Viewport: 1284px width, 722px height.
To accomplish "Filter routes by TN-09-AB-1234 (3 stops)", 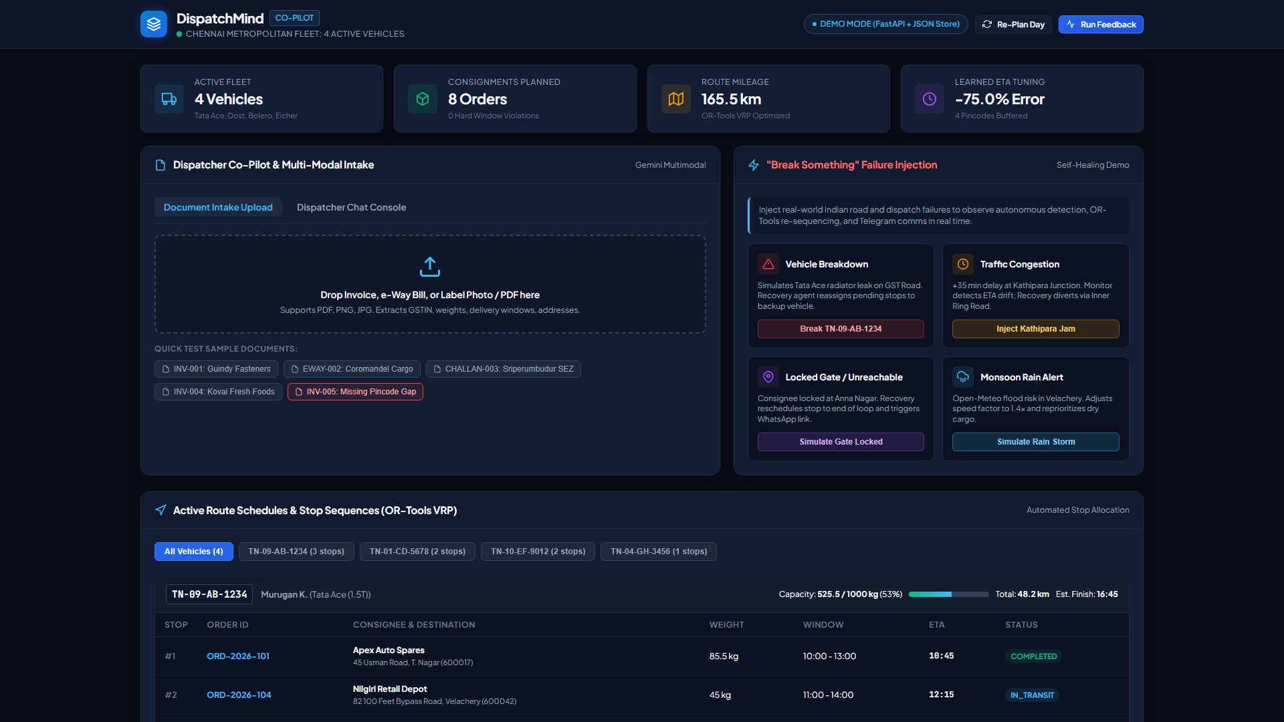I will pyautogui.click(x=296, y=552).
